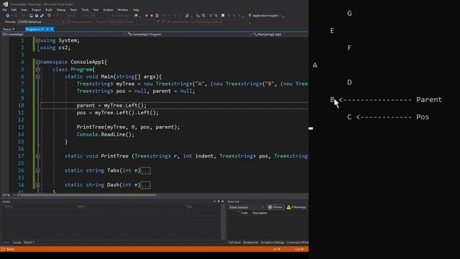Image resolution: width=460 pixels, height=259 pixels.
Task: Open the Autos panel window position dropdown arrow
Action: (214, 201)
